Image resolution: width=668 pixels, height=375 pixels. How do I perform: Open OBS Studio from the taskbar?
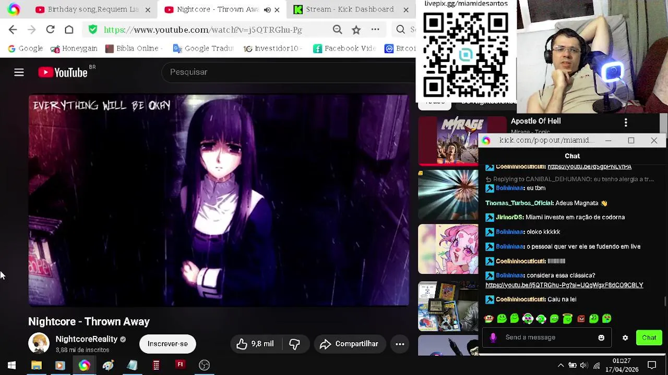[x=204, y=365]
